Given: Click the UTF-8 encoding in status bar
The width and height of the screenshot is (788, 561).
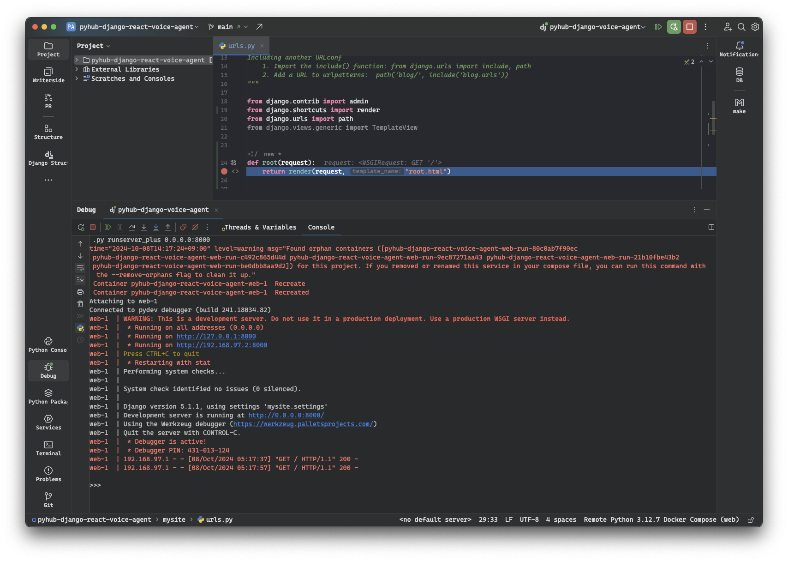Looking at the screenshot, I should 529,519.
